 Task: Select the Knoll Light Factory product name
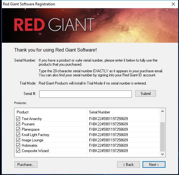36,135
